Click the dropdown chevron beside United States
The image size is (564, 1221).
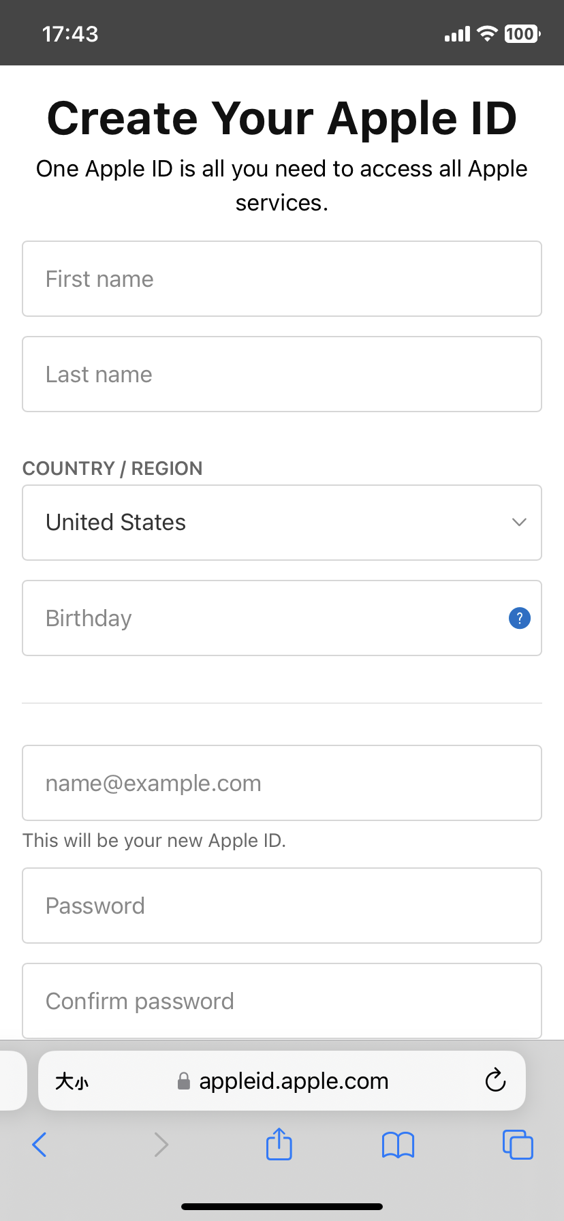(520, 523)
